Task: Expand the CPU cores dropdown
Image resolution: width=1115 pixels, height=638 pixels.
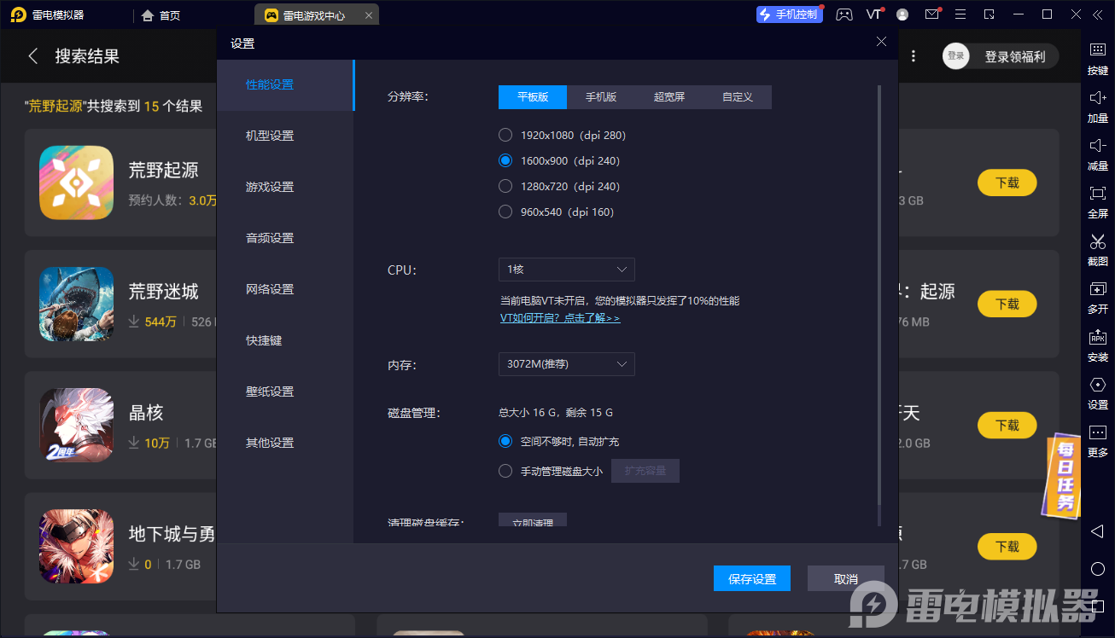Action: click(x=567, y=270)
